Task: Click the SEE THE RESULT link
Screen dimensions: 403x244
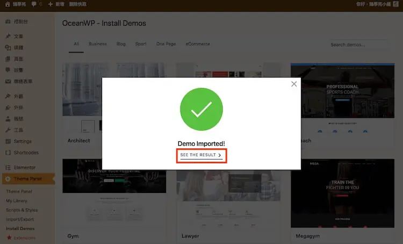Action: pos(201,155)
